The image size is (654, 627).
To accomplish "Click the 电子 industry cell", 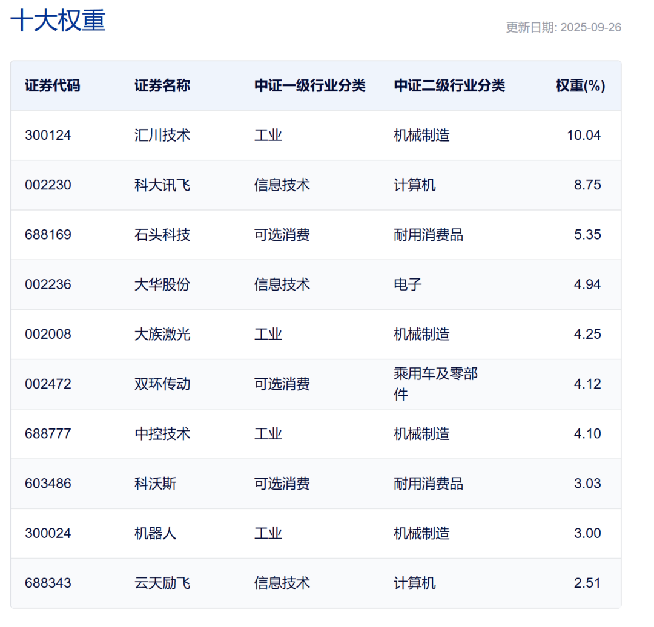I will [x=408, y=284].
